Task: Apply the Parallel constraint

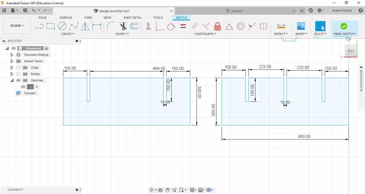Action: (x=195, y=26)
